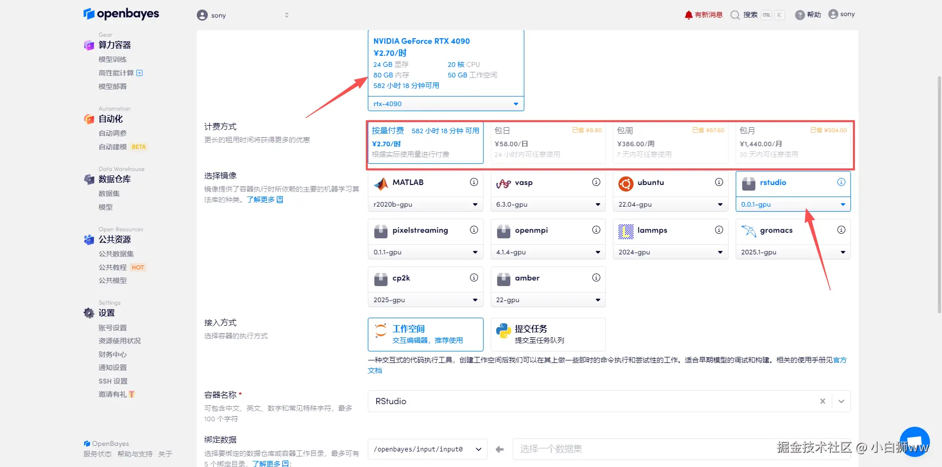Select the pixelstreaming image card
The image size is (942, 467).
click(x=426, y=232)
